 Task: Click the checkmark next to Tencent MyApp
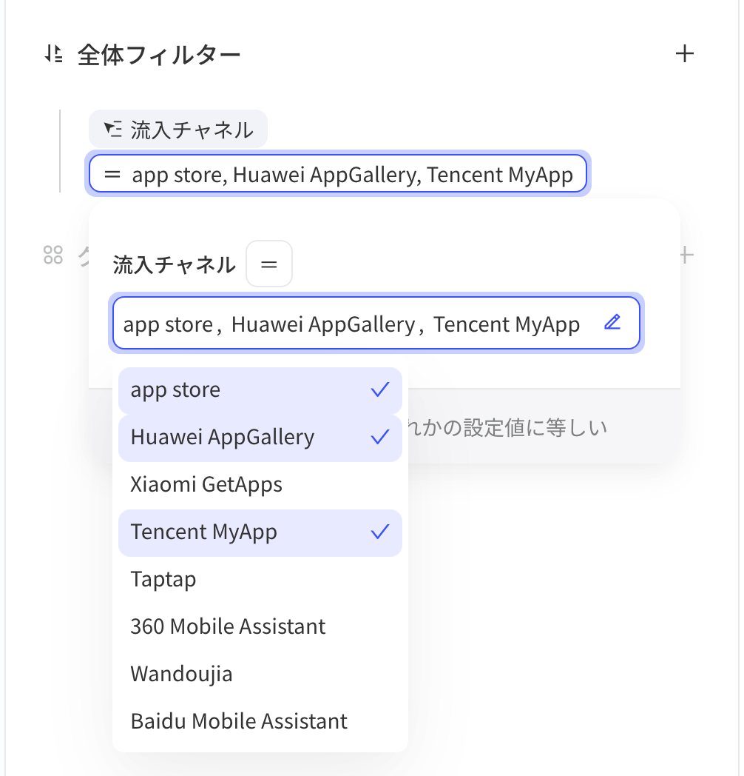point(380,532)
